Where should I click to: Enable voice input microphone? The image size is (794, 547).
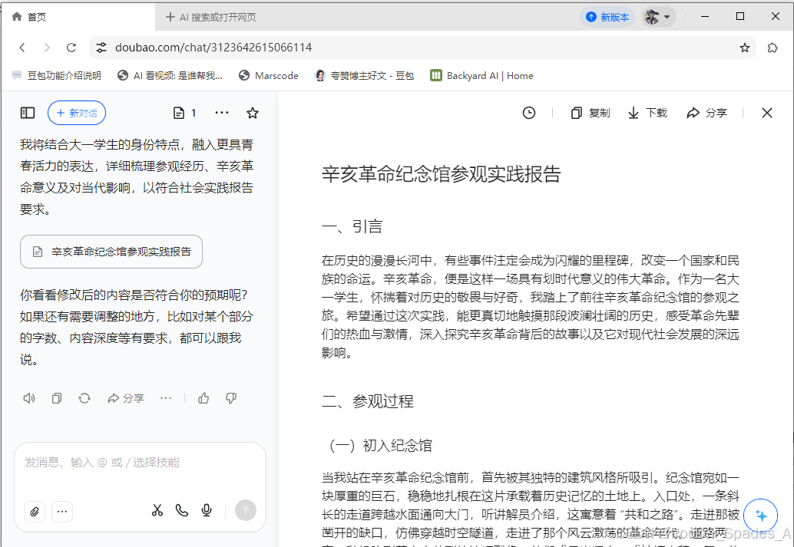click(x=207, y=511)
